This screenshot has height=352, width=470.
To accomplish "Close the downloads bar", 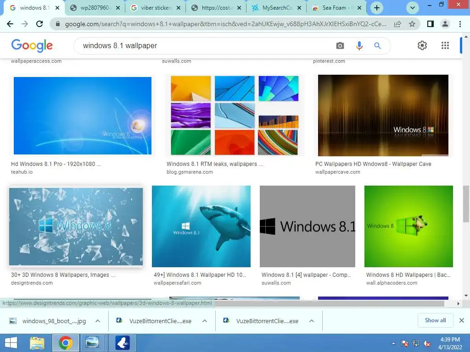I will click(462, 320).
